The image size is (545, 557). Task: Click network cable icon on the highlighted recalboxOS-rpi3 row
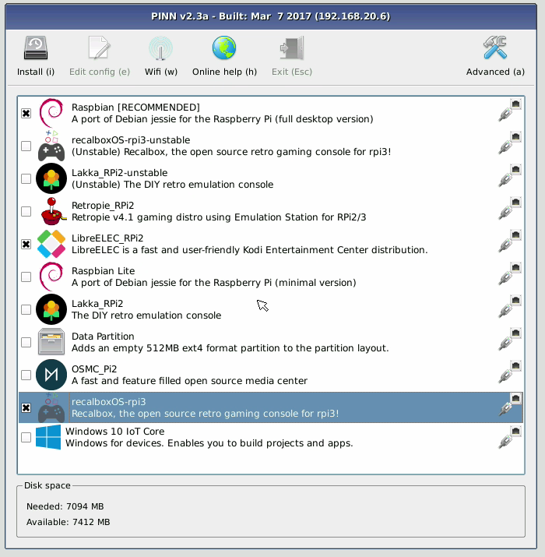click(510, 404)
